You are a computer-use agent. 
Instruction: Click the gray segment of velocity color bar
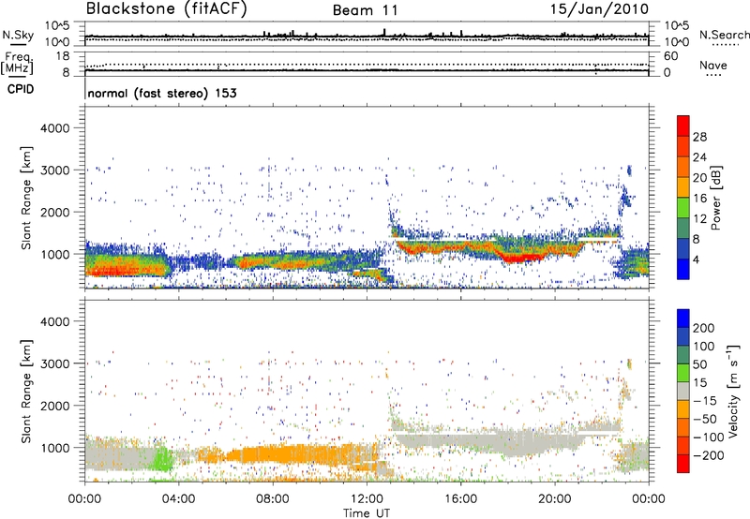click(x=683, y=392)
